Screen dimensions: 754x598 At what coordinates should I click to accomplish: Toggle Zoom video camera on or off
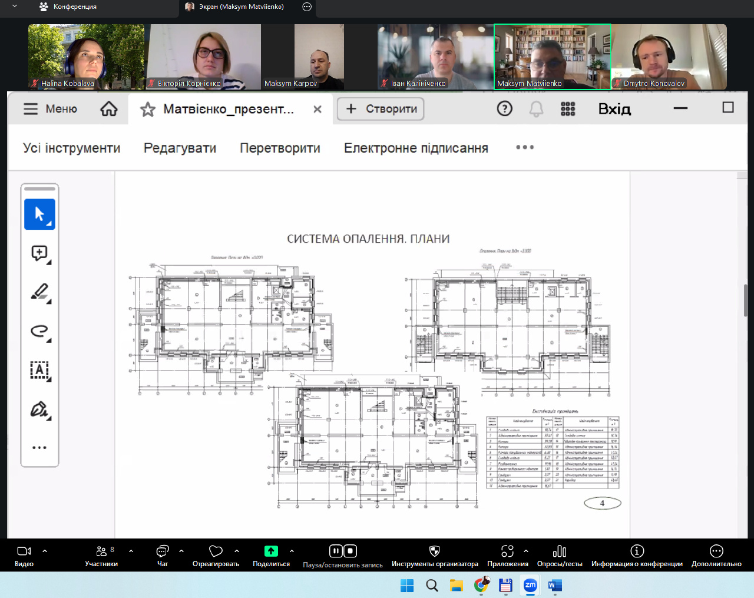click(24, 551)
